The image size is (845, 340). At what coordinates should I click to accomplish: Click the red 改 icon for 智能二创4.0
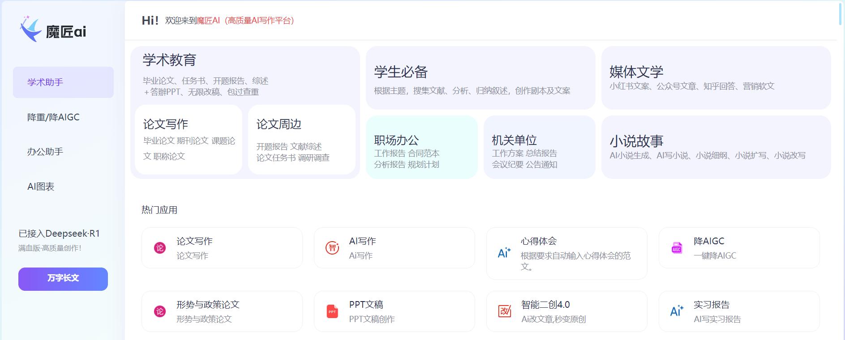tap(505, 311)
